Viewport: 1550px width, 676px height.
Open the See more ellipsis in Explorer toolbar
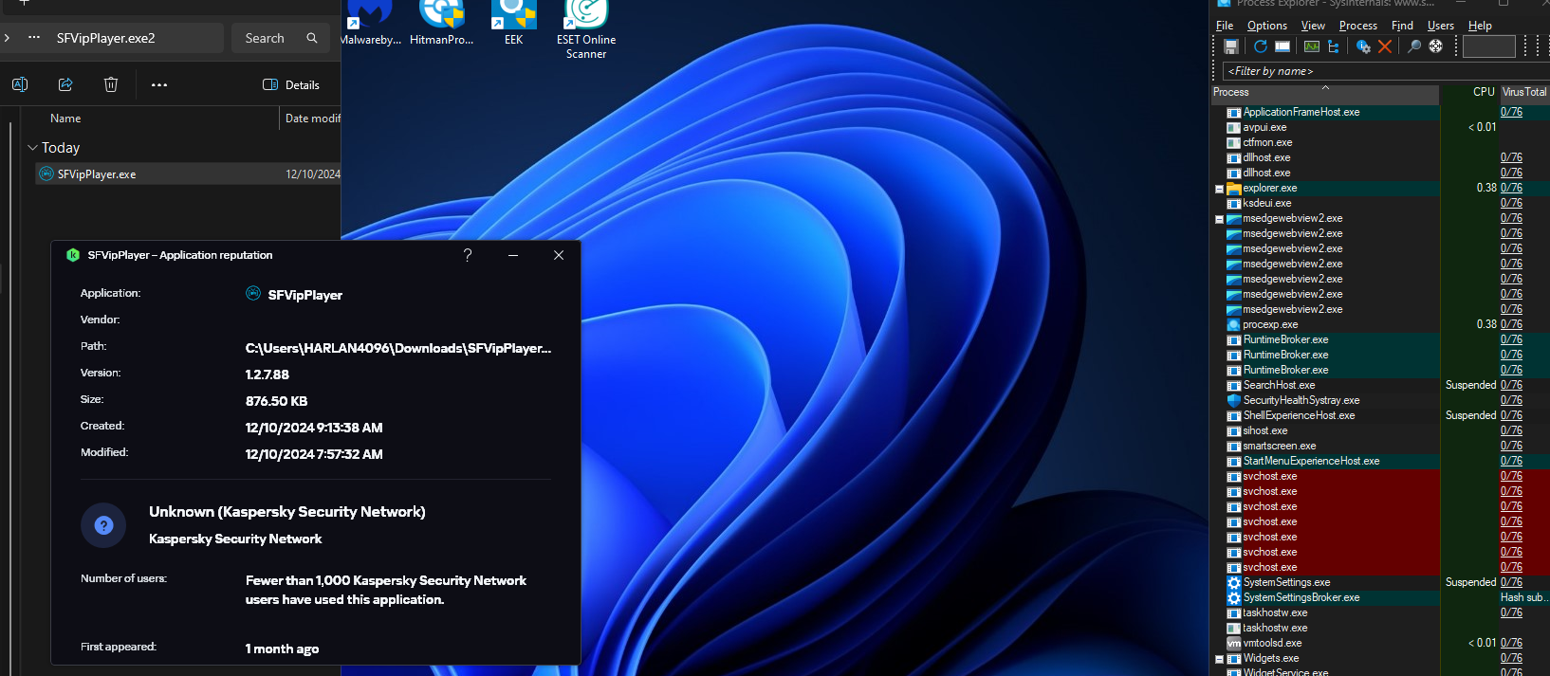159,84
